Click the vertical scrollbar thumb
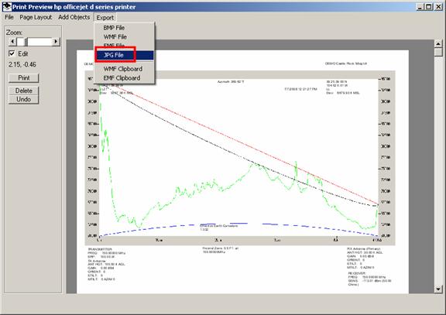Image resolution: width=446 pixels, height=315 pixels. click(438, 52)
